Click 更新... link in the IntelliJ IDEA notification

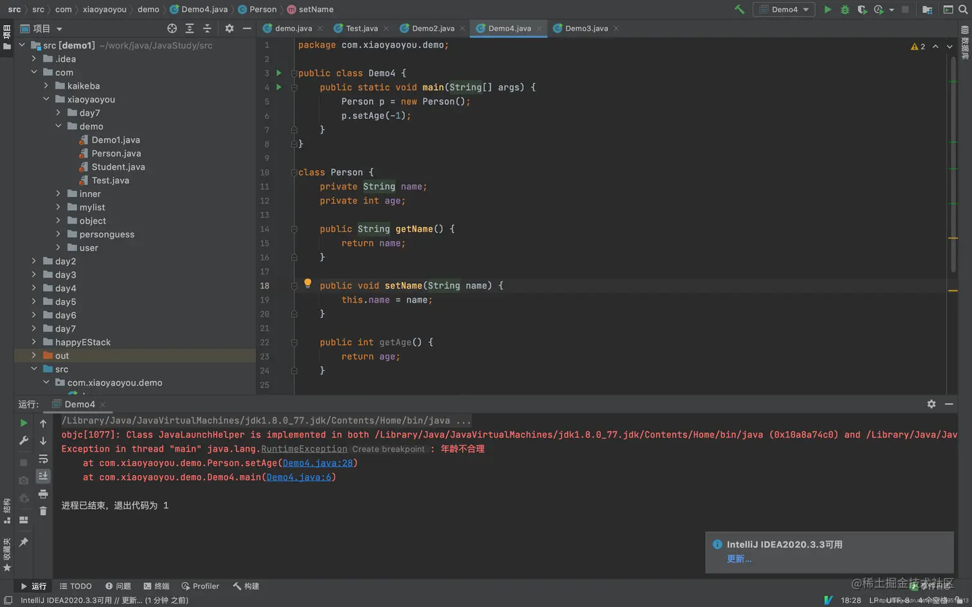point(739,559)
